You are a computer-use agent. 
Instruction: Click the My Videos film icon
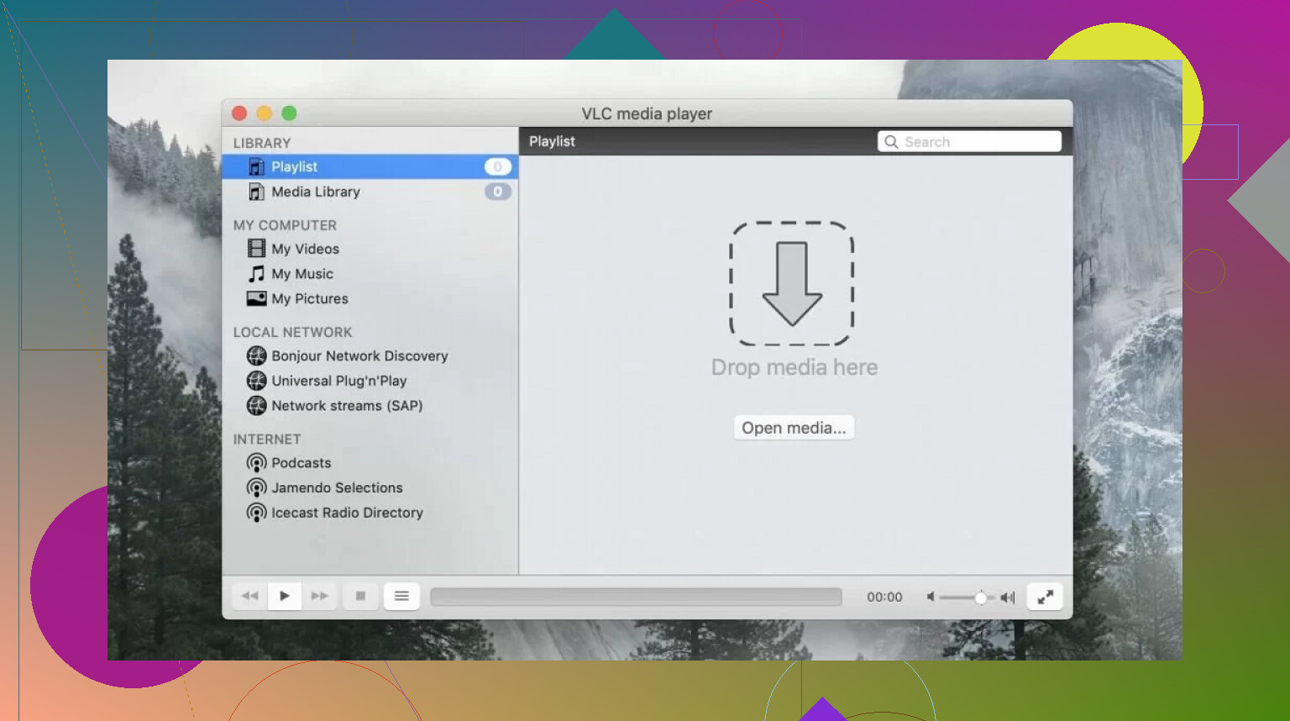[x=256, y=249]
